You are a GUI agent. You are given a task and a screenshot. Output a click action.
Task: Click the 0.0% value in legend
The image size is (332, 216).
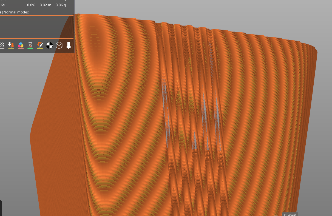click(31, 5)
